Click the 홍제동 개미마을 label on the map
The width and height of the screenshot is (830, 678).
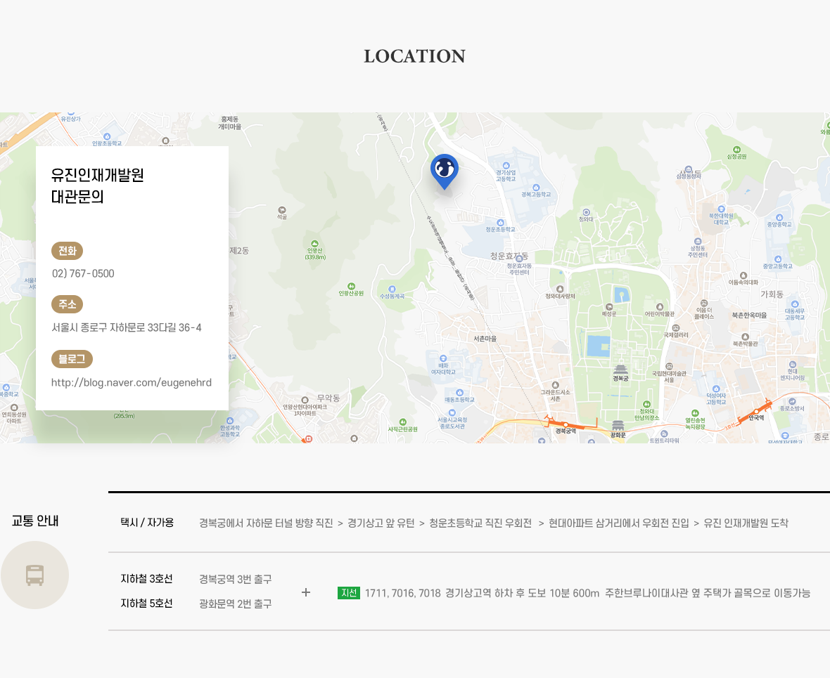point(230,123)
